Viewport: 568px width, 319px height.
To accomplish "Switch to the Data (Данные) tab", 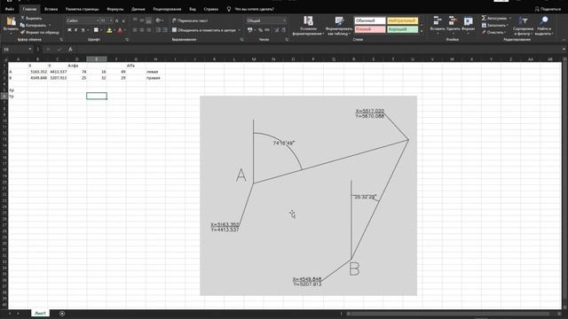I will (138, 9).
